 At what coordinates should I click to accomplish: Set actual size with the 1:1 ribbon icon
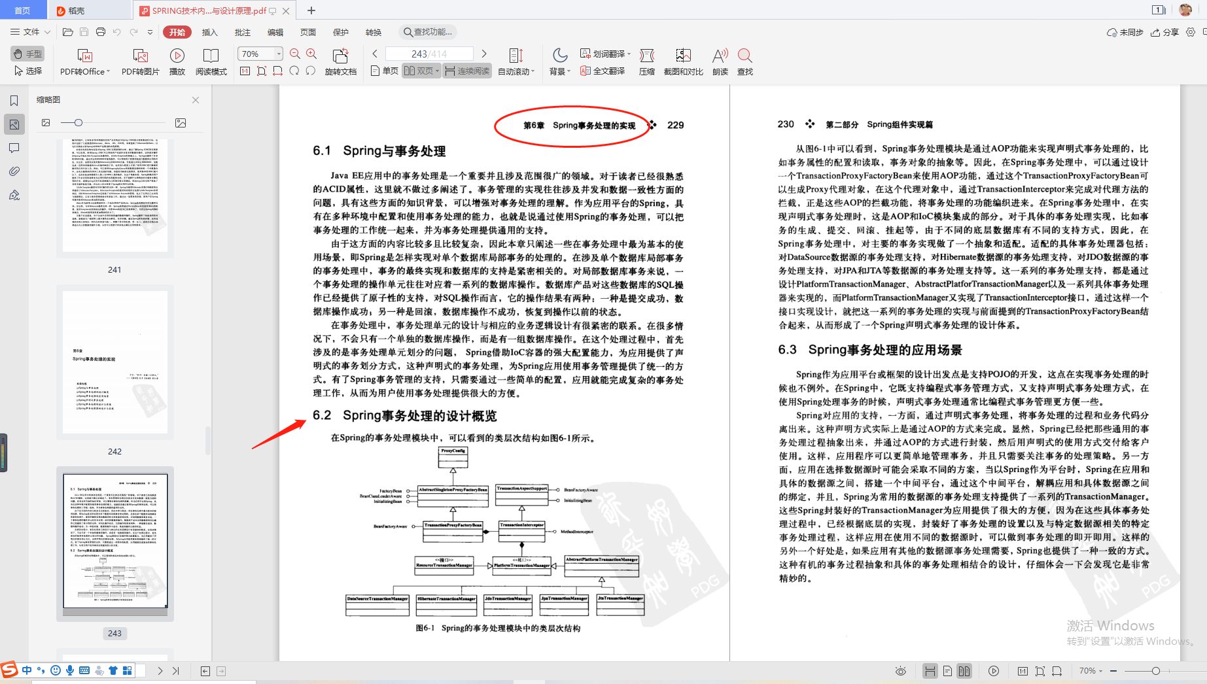click(245, 71)
